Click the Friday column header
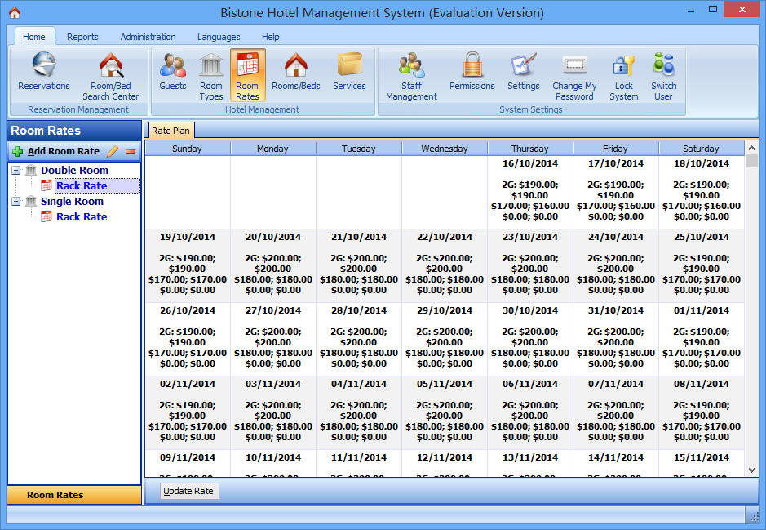 tap(616, 149)
